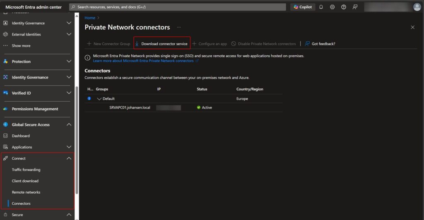Expand the bold Identity Governance section chevron
424x220 pixels.
click(x=69, y=77)
